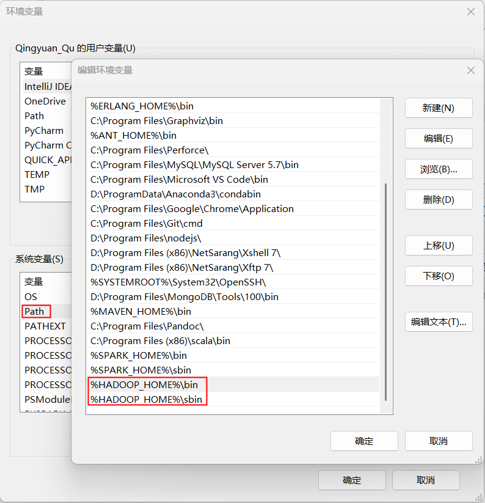Select the PyCharm C user variable
Viewport: 485px width, 503px height.
tap(48, 145)
